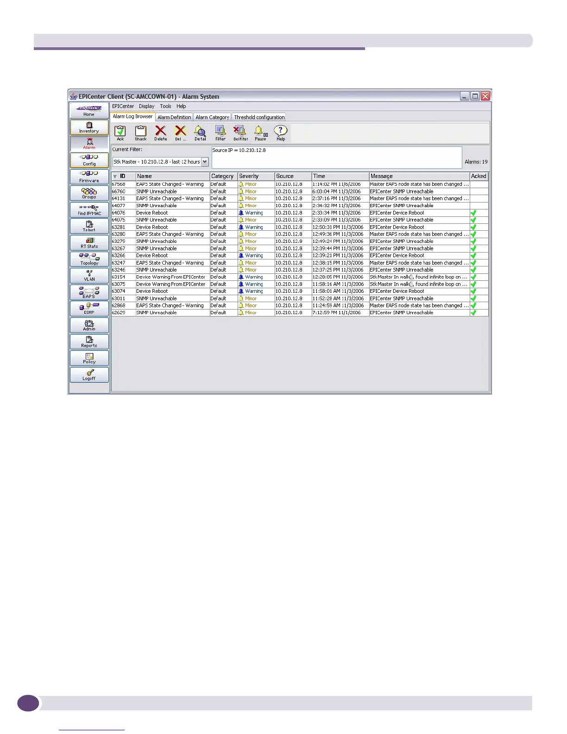567x734 pixels.
Task: Click Acked checkmark for alarm 64076
Action: [473, 213]
